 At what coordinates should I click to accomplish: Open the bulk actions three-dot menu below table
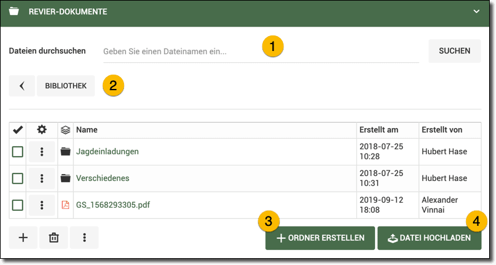[x=84, y=238]
